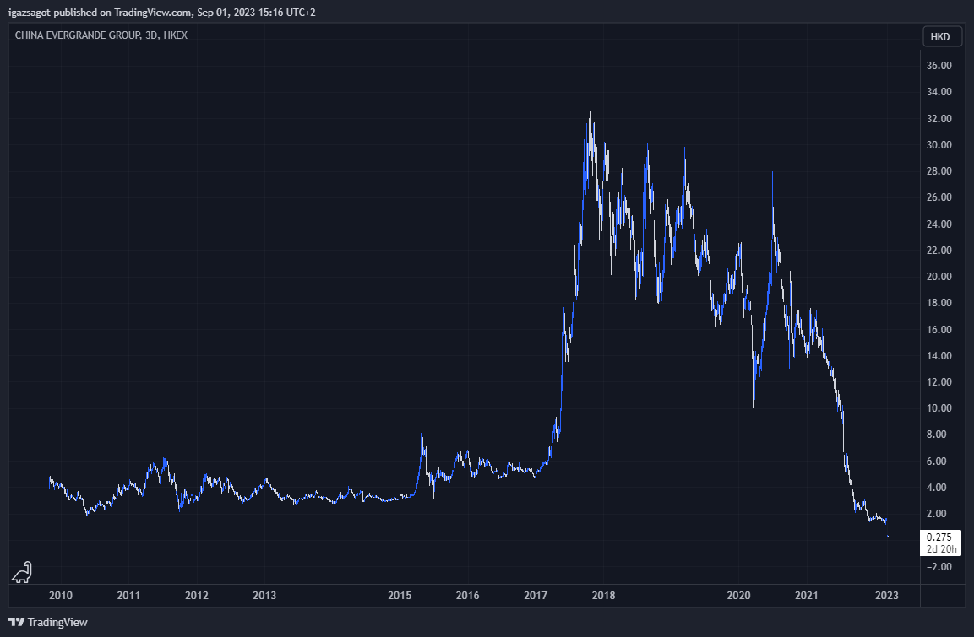Click the 2023 time axis label
This screenshot has height=637, width=974.
(886, 596)
